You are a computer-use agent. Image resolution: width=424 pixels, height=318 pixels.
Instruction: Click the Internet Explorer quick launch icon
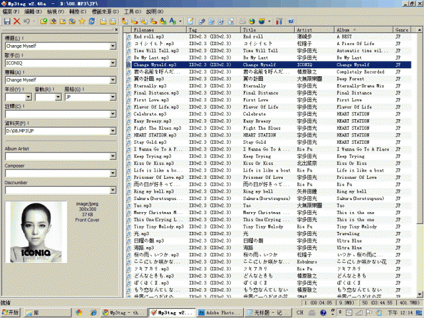[x=93, y=313]
